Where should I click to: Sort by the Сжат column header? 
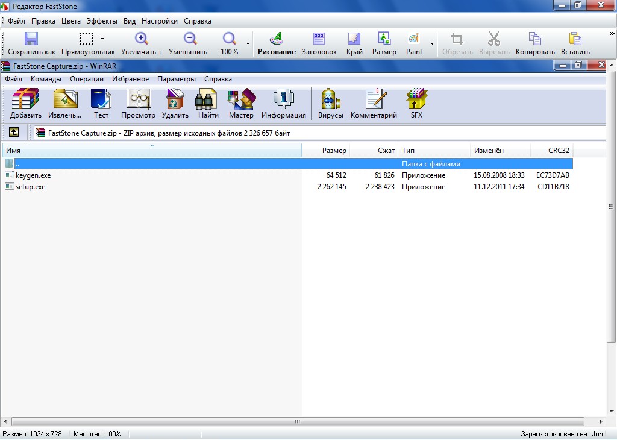click(x=374, y=150)
